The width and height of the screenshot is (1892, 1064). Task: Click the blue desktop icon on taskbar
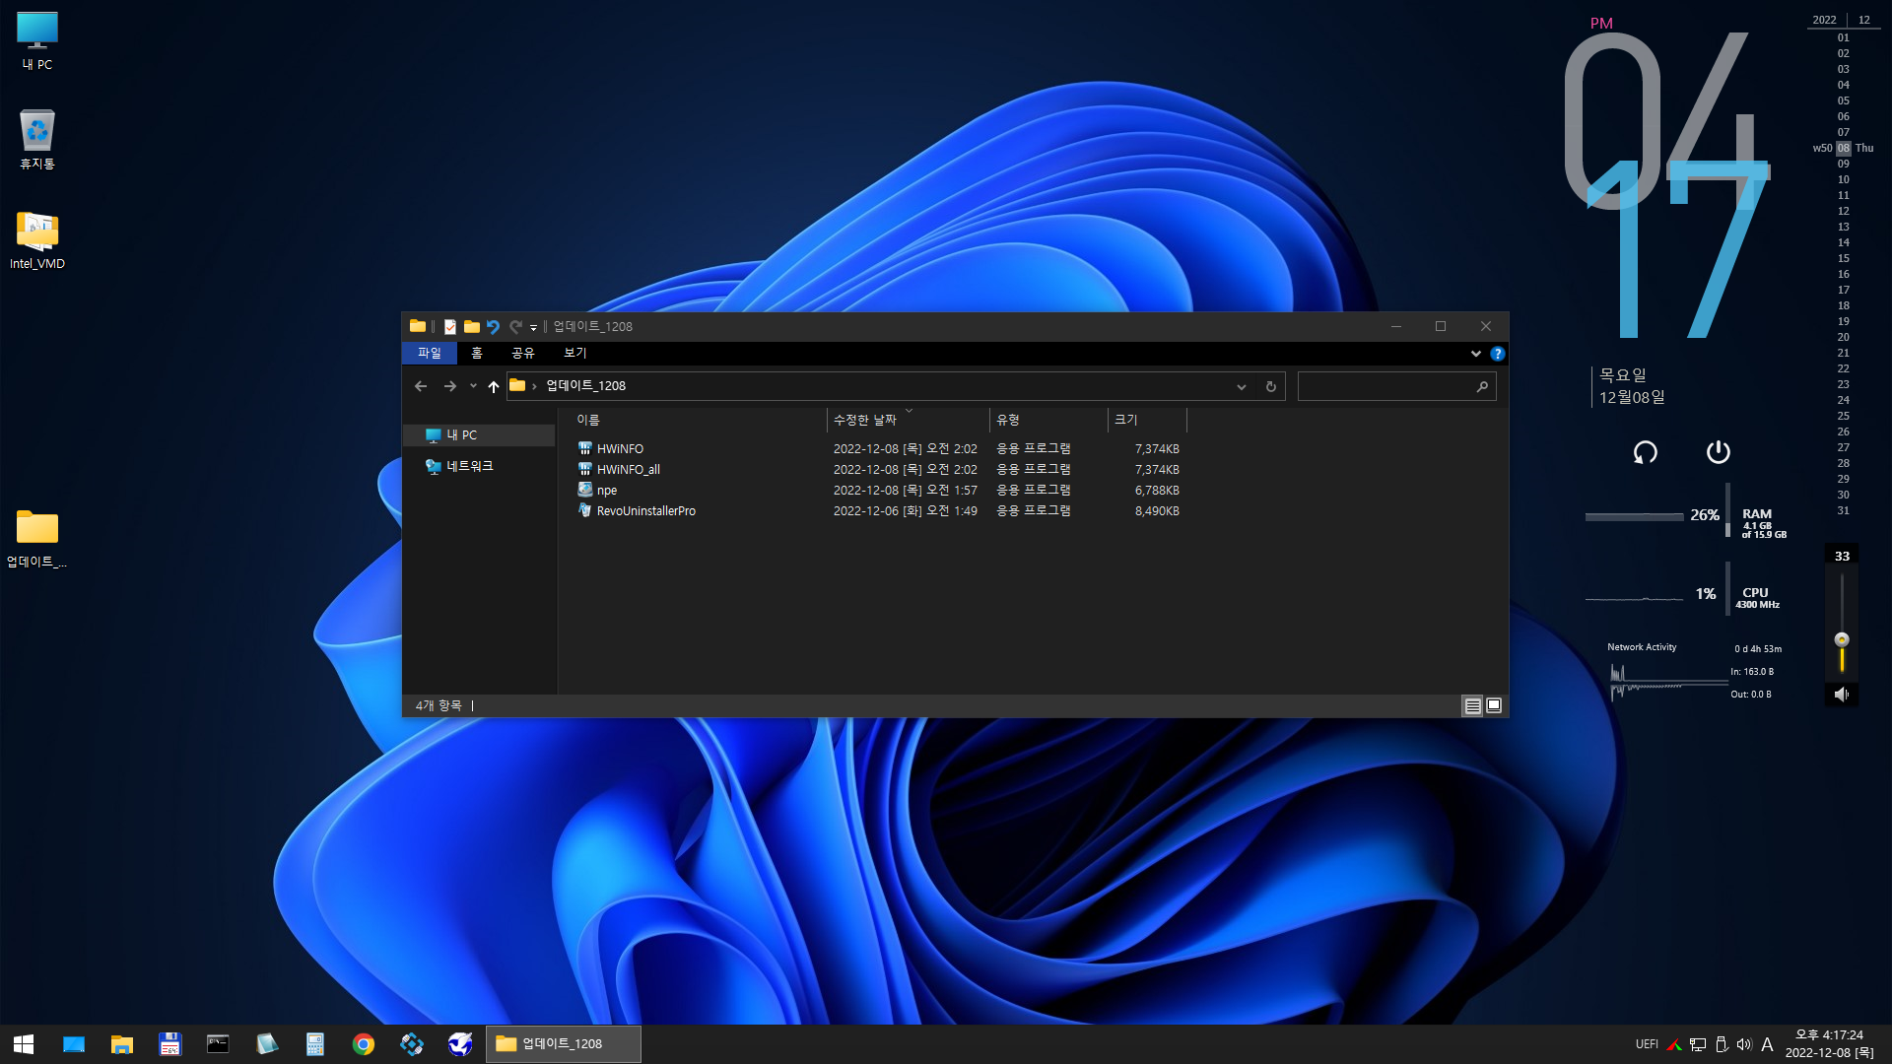74,1044
